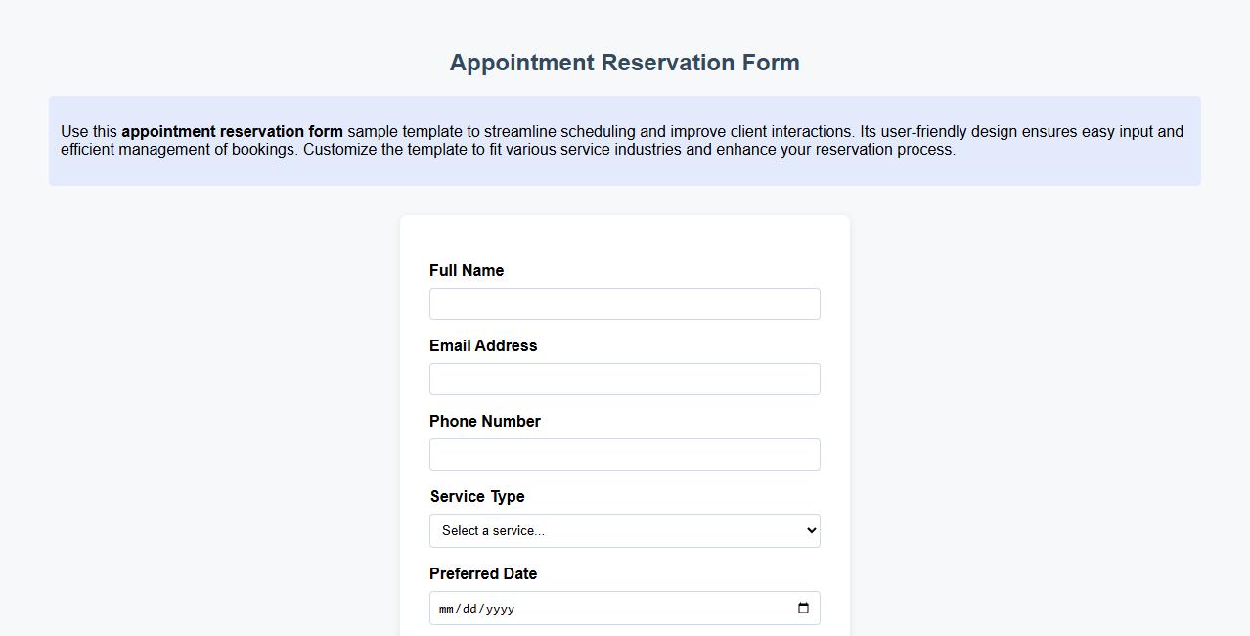Select the Phone Number field
Viewport: 1250px width, 636px height.
(624, 454)
